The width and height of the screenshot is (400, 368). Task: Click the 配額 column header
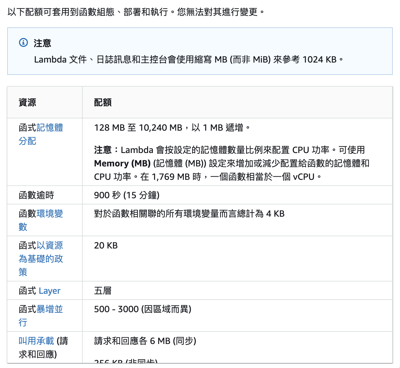click(103, 102)
